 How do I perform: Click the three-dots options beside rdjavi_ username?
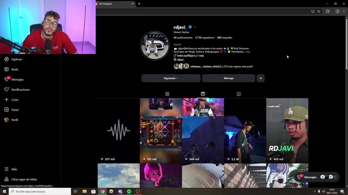195,27
